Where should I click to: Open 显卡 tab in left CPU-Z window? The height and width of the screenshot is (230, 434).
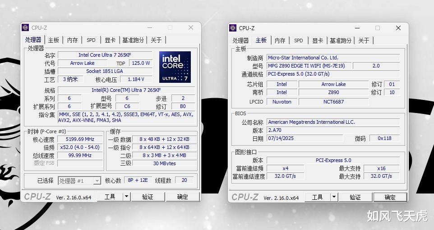point(110,40)
